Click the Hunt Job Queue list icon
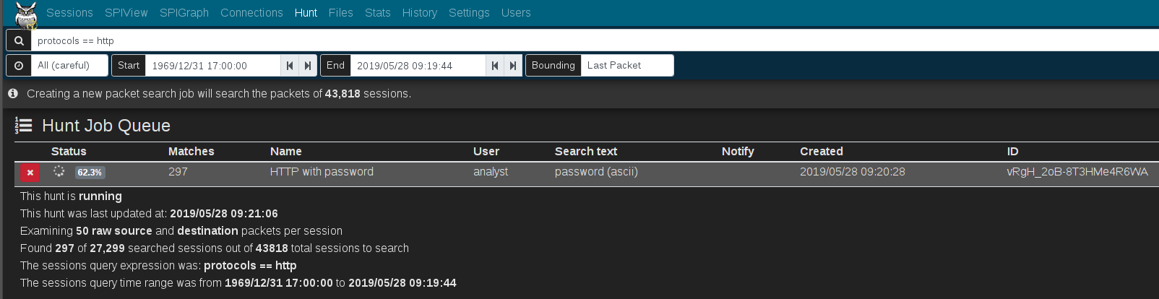 [24, 126]
